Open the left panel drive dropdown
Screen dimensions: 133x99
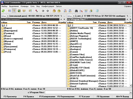click(x=8, y=16)
